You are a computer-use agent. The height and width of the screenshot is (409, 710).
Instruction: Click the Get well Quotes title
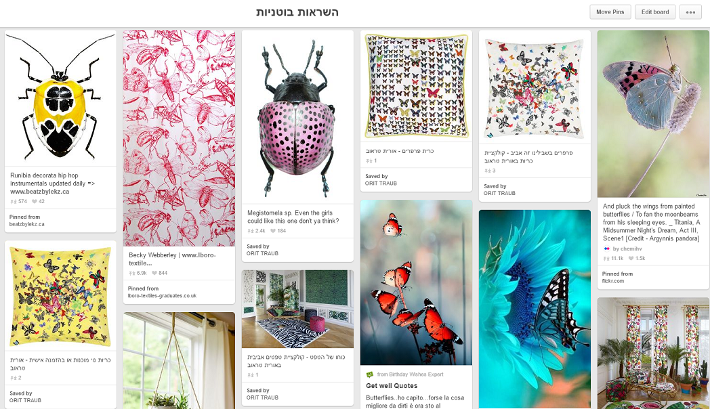(x=392, y=386)
